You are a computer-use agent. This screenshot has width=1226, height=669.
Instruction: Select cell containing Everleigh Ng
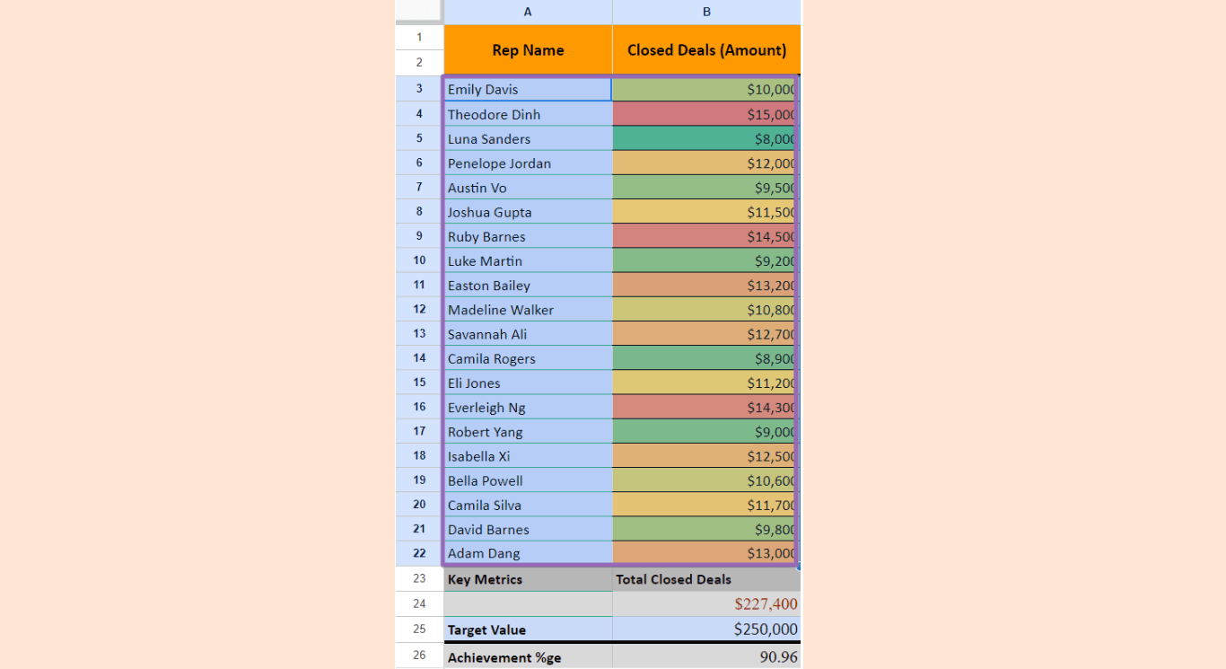[x=528, y=407]
